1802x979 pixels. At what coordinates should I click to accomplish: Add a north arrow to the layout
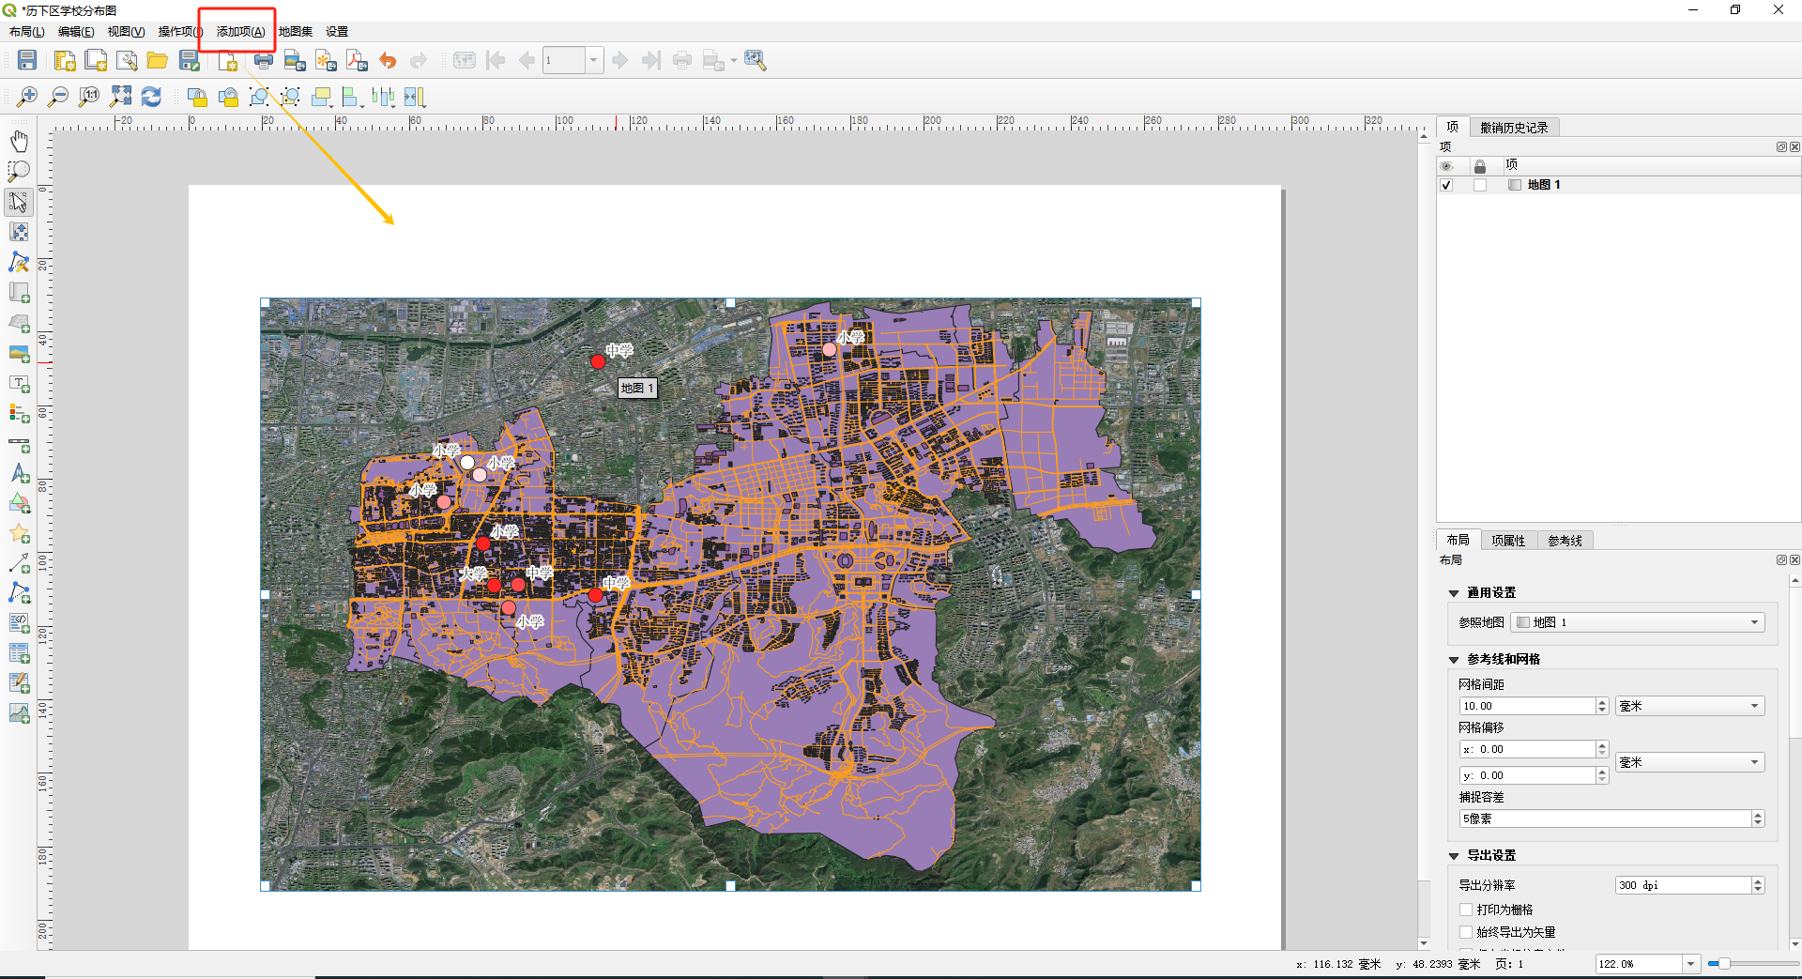19,474
